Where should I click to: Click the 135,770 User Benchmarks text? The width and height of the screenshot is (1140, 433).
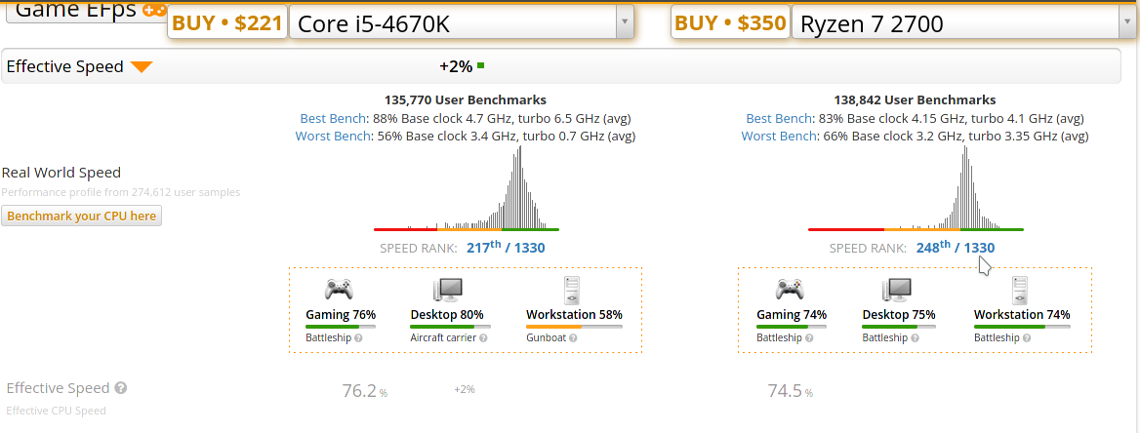pos(466,100)
